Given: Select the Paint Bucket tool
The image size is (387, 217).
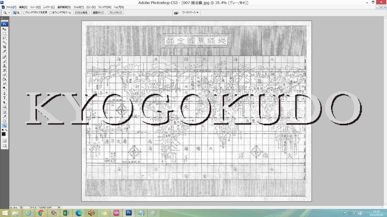Looking at the screenshot, I should (4, 79).
